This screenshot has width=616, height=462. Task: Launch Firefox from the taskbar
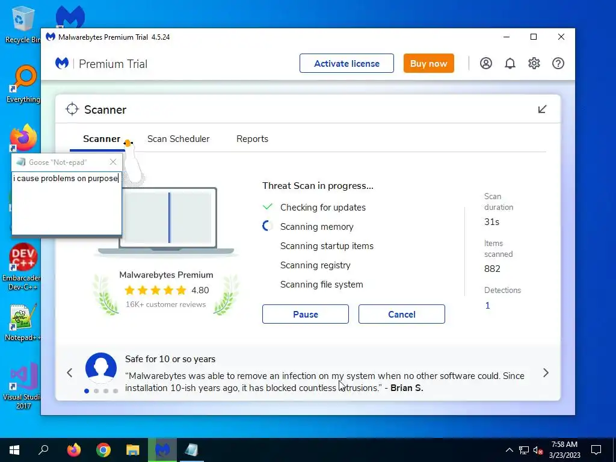[74, 450]
